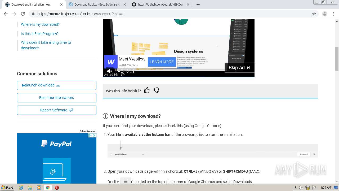Click the Webflow logo in the ad overlay
The height and width of the screenshot is (191, 339).
111,62
